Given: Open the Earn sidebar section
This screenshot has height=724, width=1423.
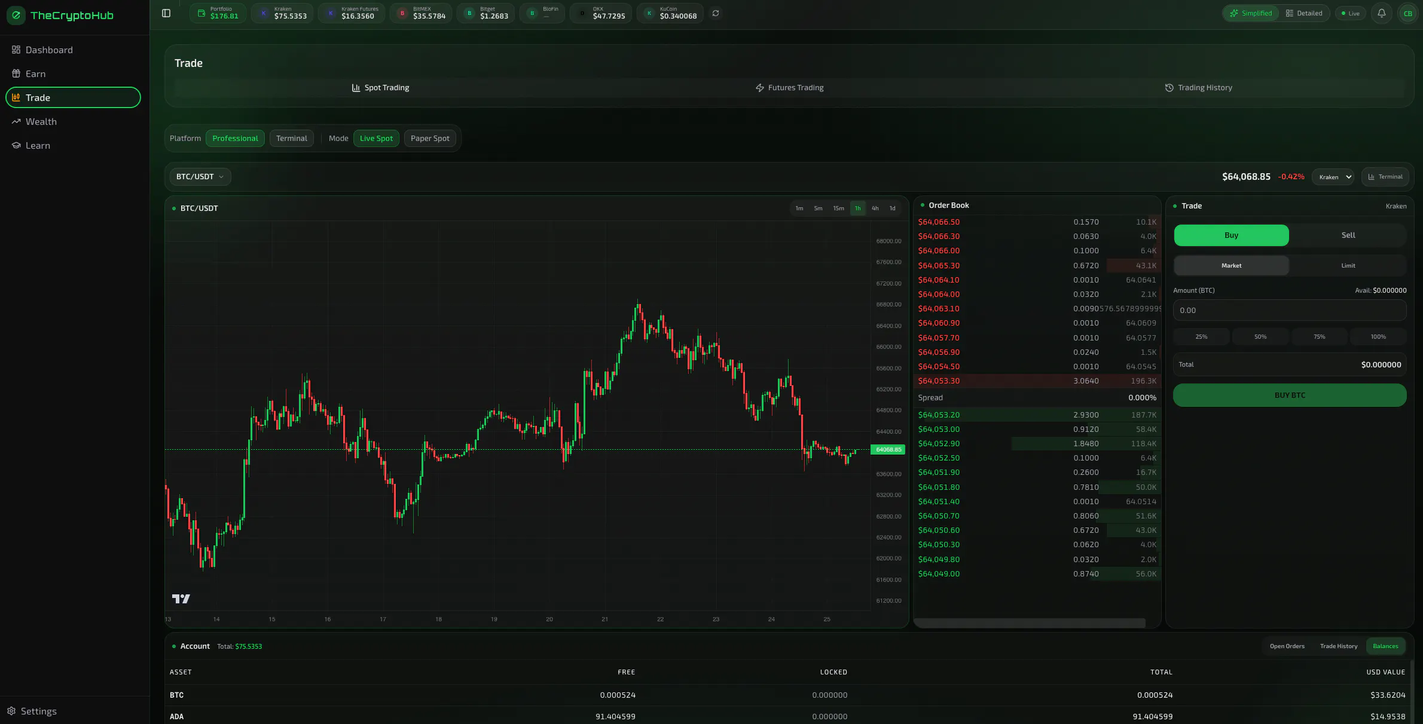Looking at the screenshot, I should (x=73, y=74).
